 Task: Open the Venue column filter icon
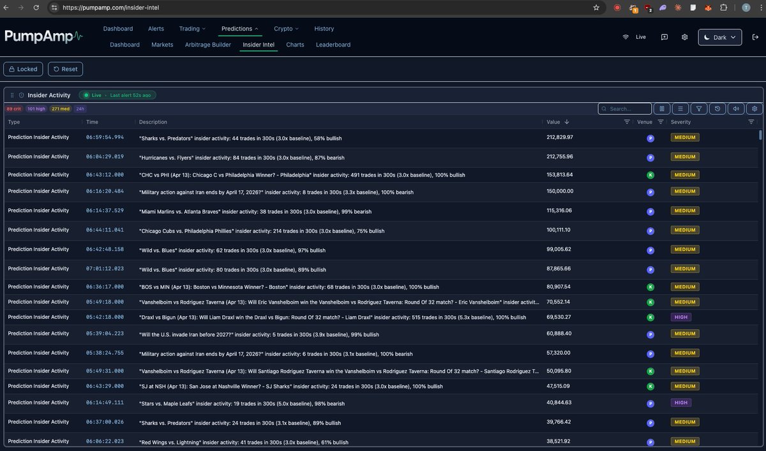661,122
